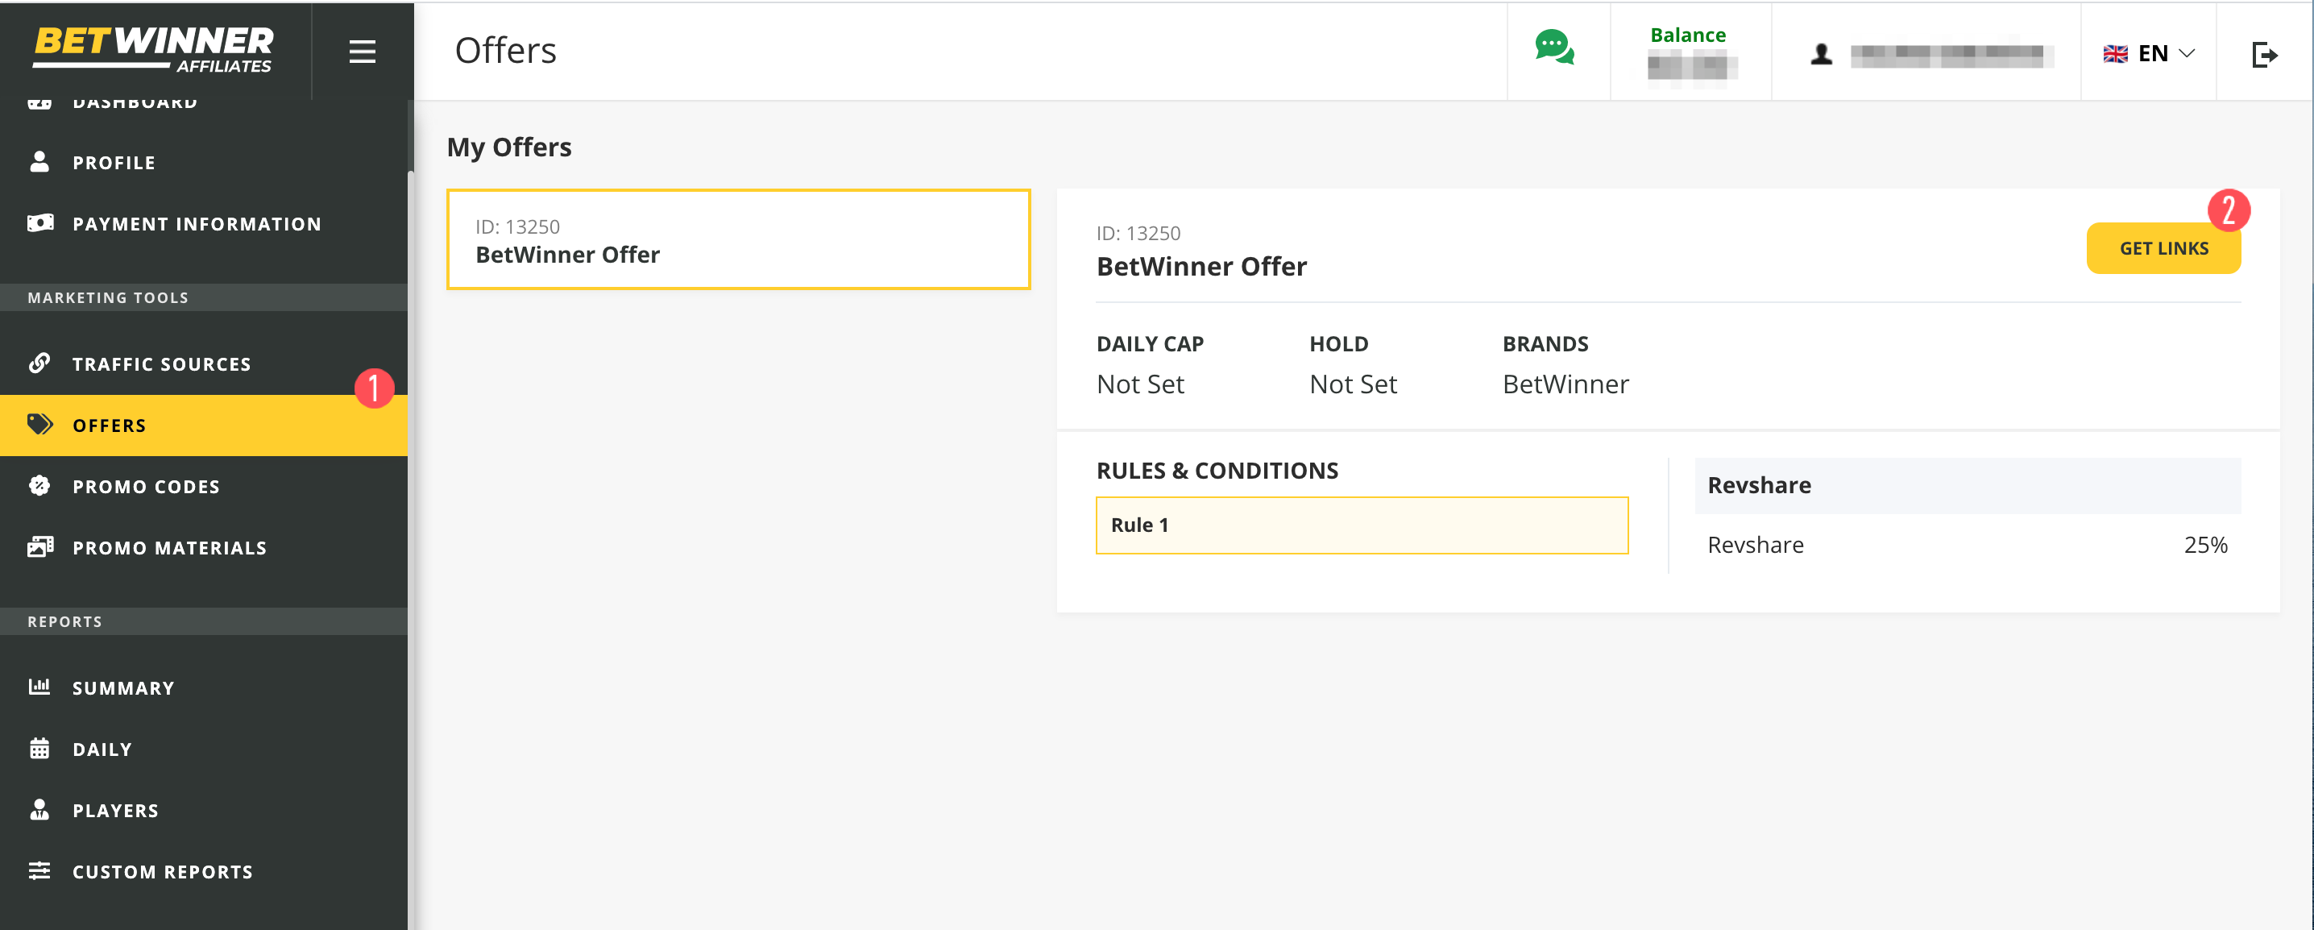The image size is (2314, 930).
Task: Click the Get Links button
Action: click(2163, 249)
